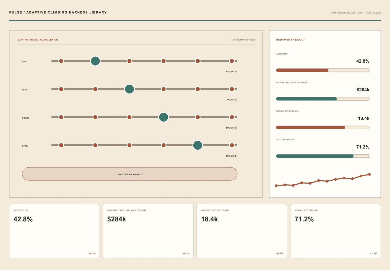Open the Monthly Recurring Revenue $284k card
The height and width of the screenshot is (270, 390).
click(148, 231)
